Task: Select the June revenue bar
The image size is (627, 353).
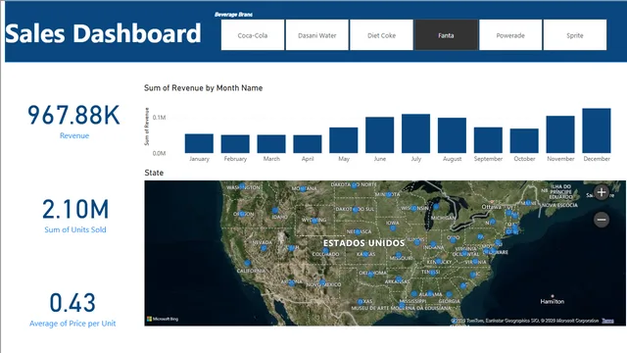Action: (x=379, y=135)
